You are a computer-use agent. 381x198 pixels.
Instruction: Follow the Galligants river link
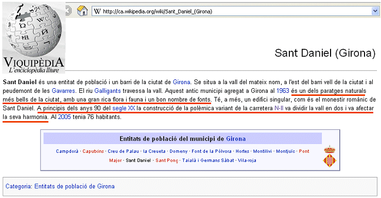[x=108, y=91]
